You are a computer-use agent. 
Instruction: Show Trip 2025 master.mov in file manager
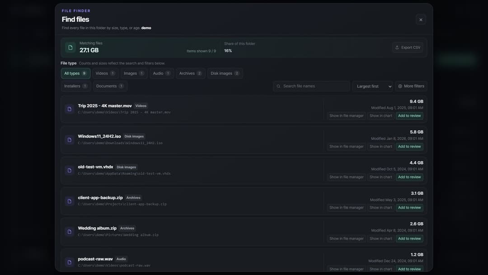coord(347,116)
